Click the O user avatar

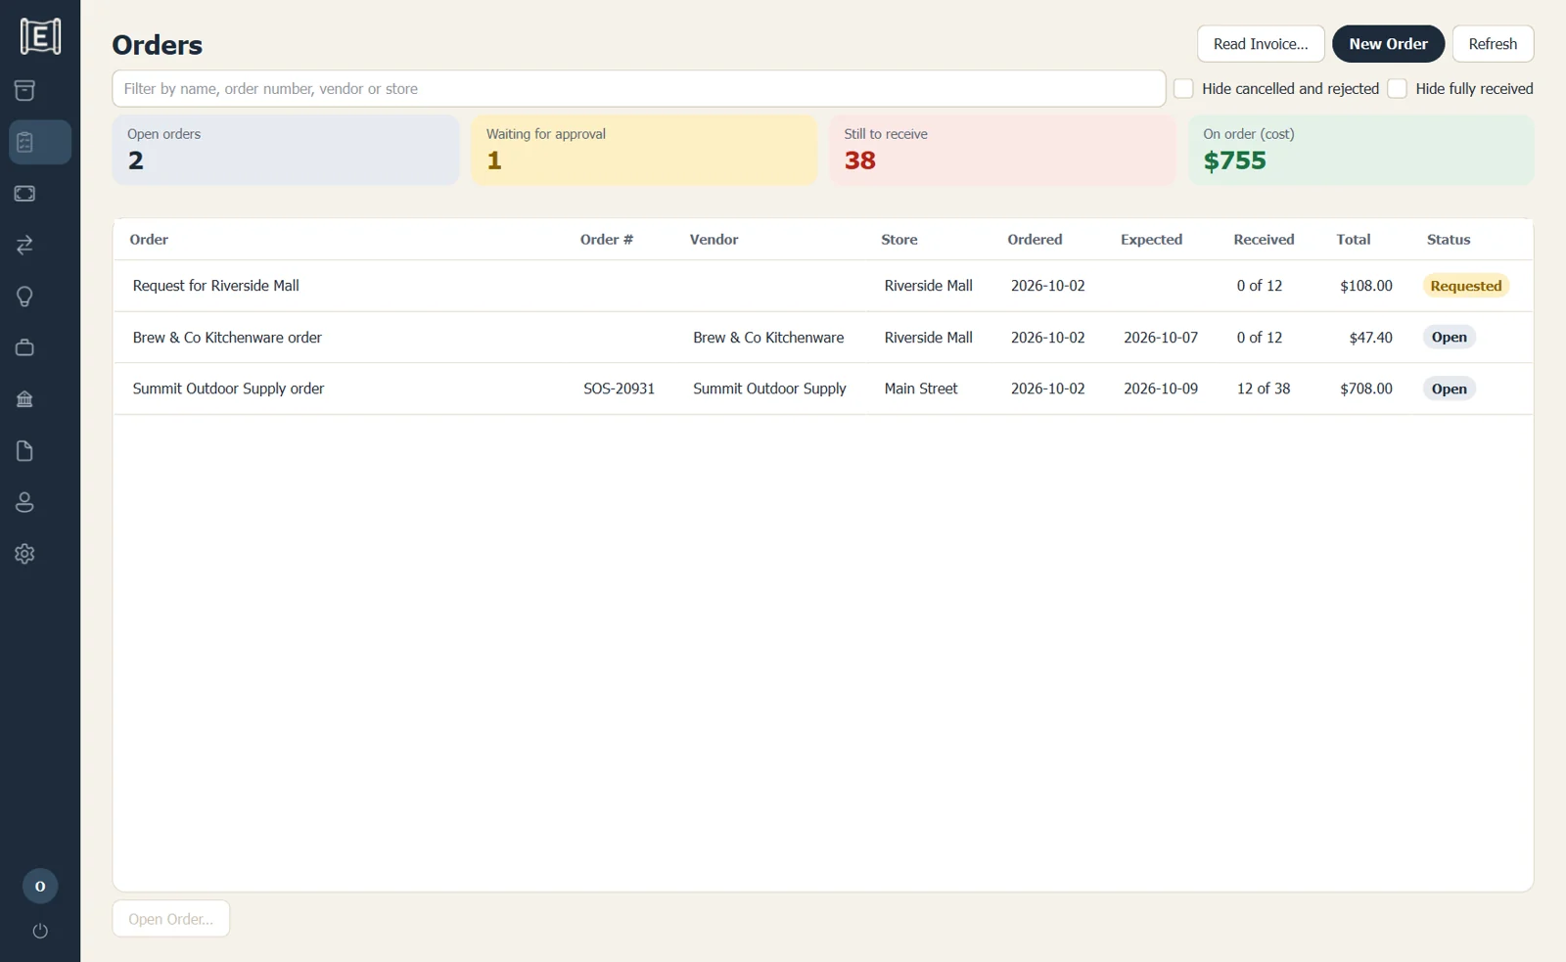(40, 887)
